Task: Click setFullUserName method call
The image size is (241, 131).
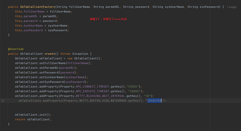Action: (52, 63)
